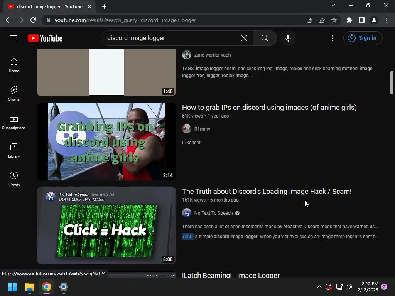Open Home in the sidebar
Screen dimensions: 395x296
[x=14, y=65]
